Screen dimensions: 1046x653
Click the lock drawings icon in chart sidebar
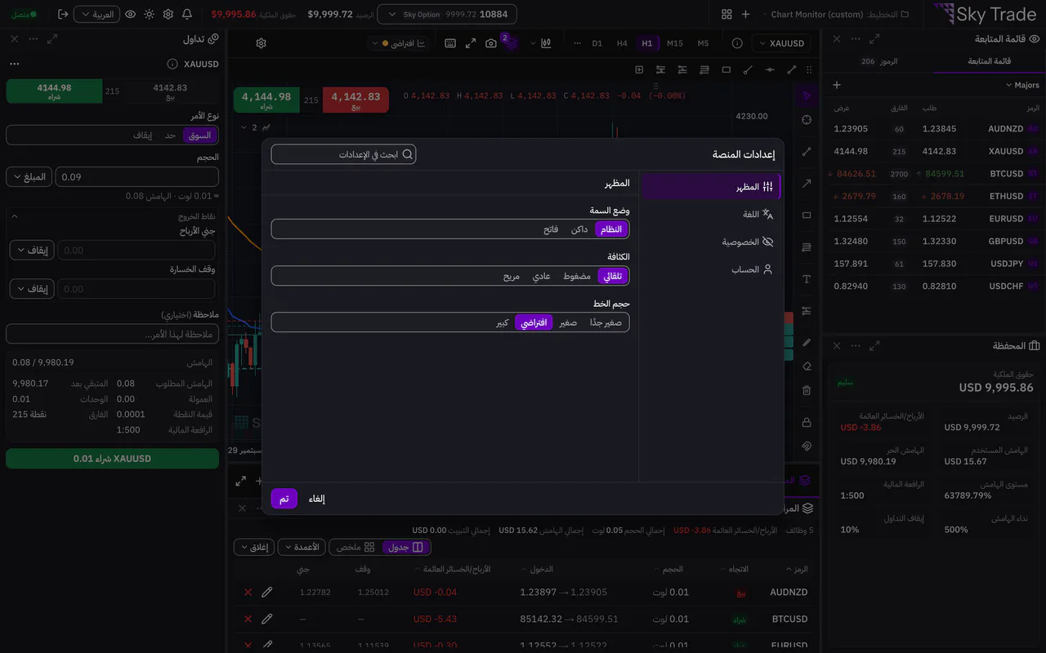[807, 422]
